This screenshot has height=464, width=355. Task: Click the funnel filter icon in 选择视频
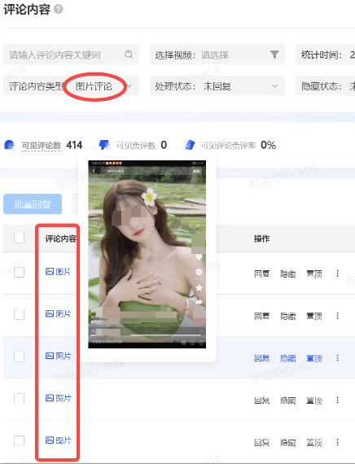click(x=274, y=55)
